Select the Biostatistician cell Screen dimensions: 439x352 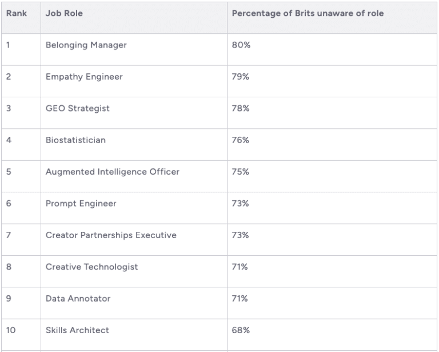tap(75, 140)
